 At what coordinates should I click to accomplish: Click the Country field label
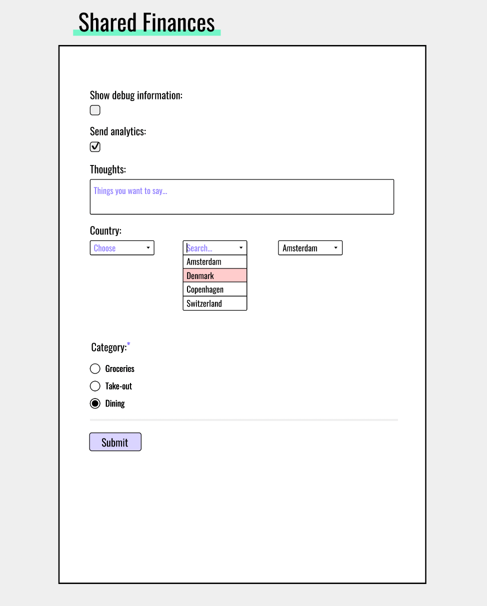pos(105,230)
